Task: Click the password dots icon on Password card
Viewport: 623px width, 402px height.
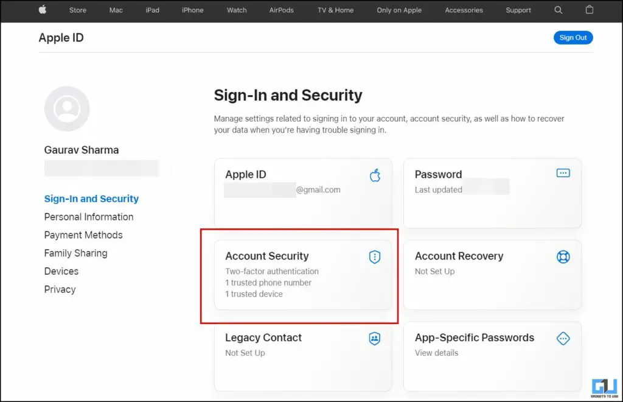Action: pos(563,173)
